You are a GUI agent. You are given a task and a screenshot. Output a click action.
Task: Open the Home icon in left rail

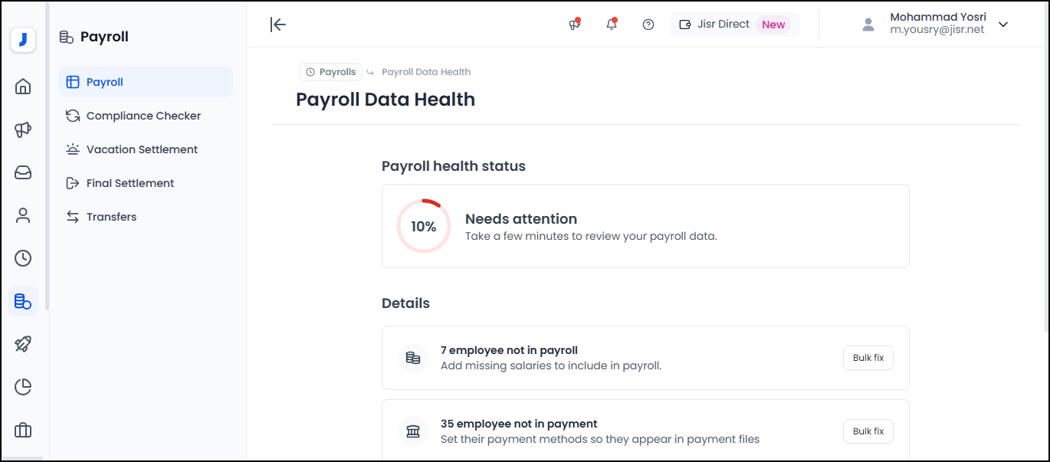point(23,87)
